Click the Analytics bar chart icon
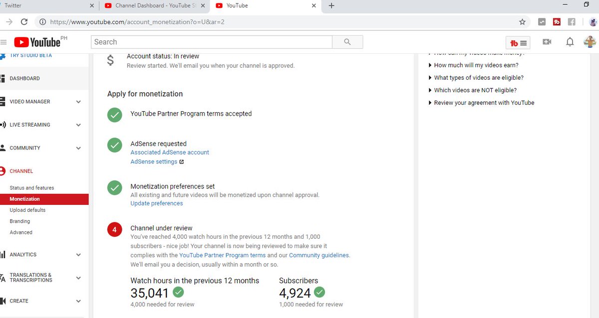The image size is (599, 318). point(3,255)
